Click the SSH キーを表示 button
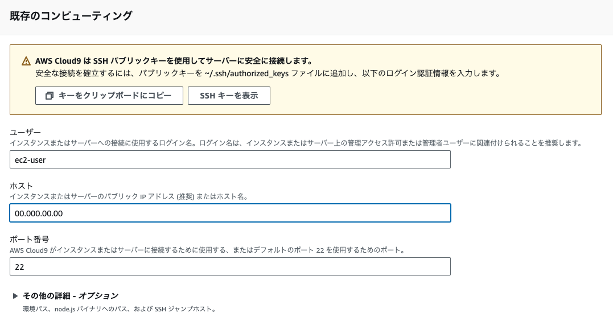This screenshot has width=613, height=329. [x=228, y=96]
